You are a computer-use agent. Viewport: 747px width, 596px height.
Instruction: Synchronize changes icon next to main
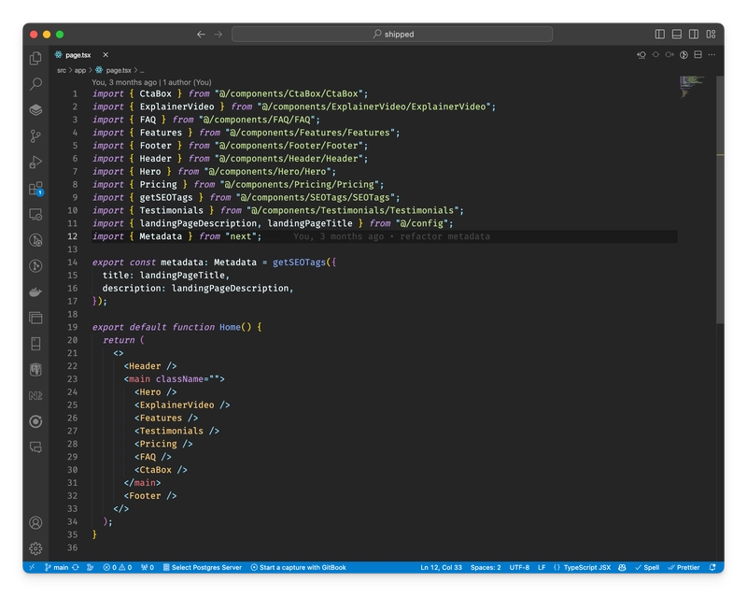pos(76,567)
